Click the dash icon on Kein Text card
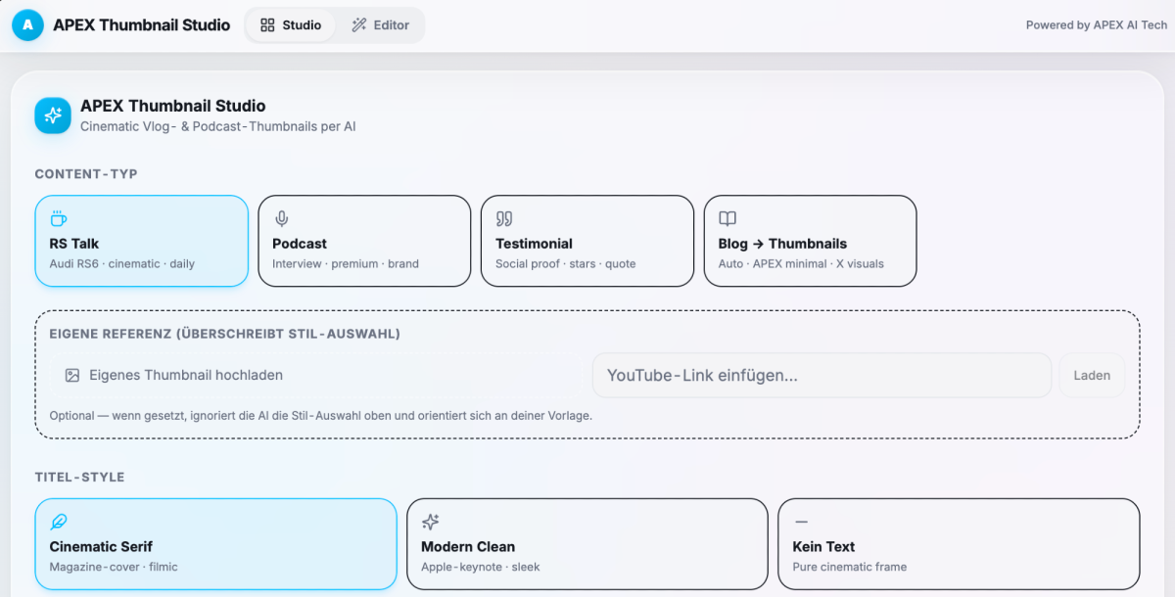 coord(801,522)
